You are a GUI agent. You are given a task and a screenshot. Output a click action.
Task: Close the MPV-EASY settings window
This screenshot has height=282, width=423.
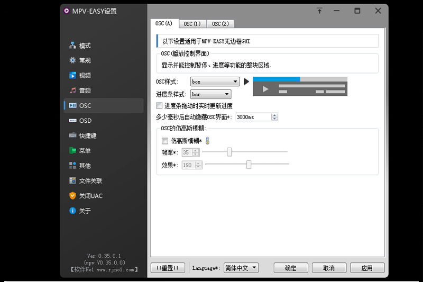378,11
